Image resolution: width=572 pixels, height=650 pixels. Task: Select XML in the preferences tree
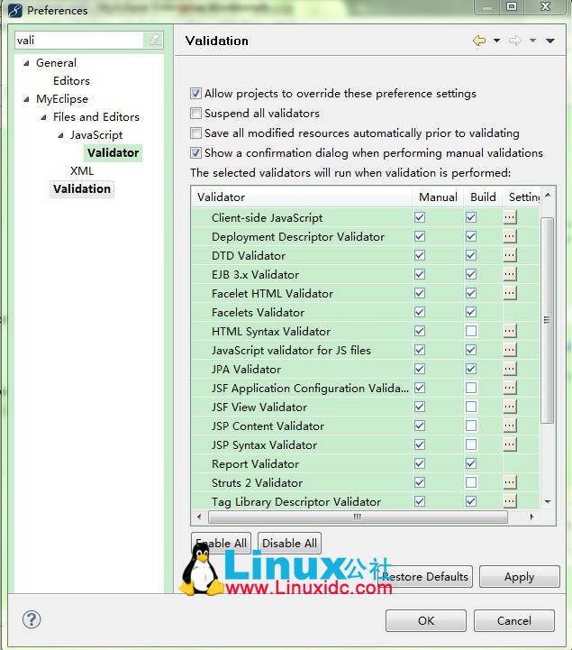(82, 170)
